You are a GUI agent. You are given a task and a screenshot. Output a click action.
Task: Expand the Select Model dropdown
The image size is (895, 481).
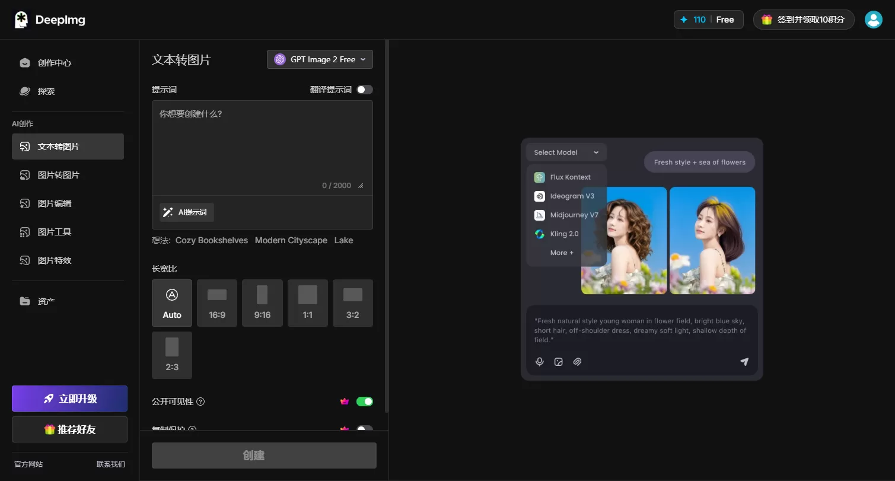566,152
